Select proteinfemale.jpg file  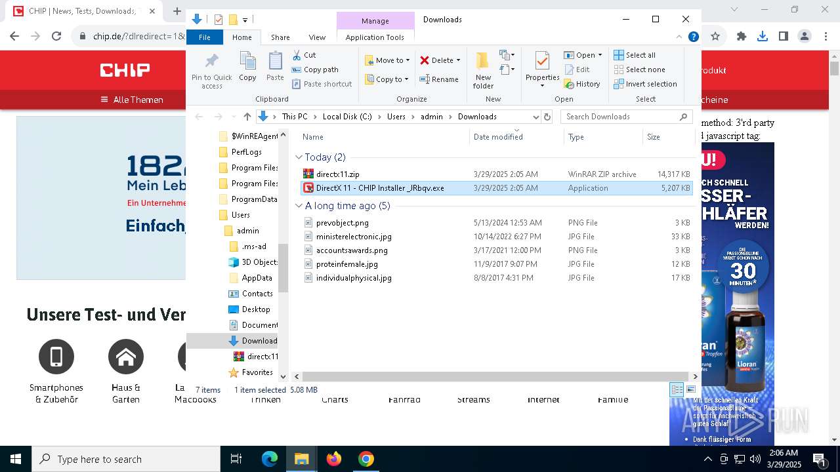click(495, 264)
